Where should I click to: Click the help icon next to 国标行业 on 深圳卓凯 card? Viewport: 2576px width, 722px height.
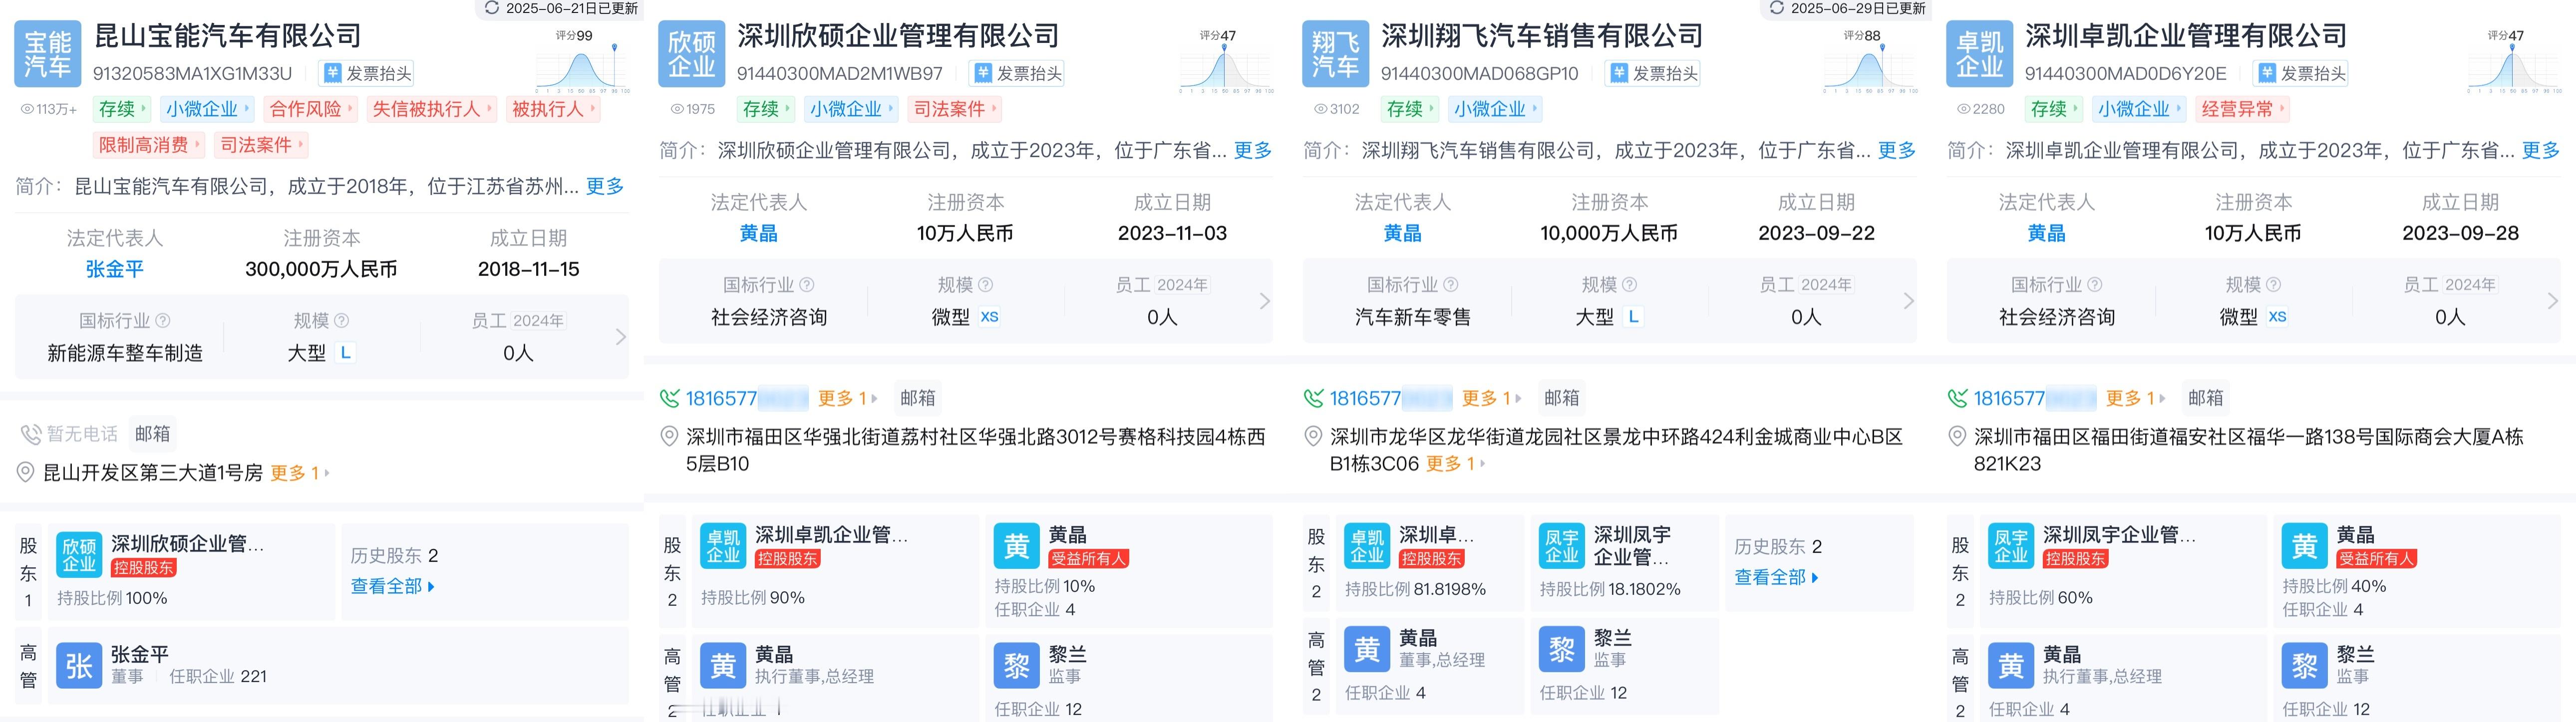(x=2095, y=284)
